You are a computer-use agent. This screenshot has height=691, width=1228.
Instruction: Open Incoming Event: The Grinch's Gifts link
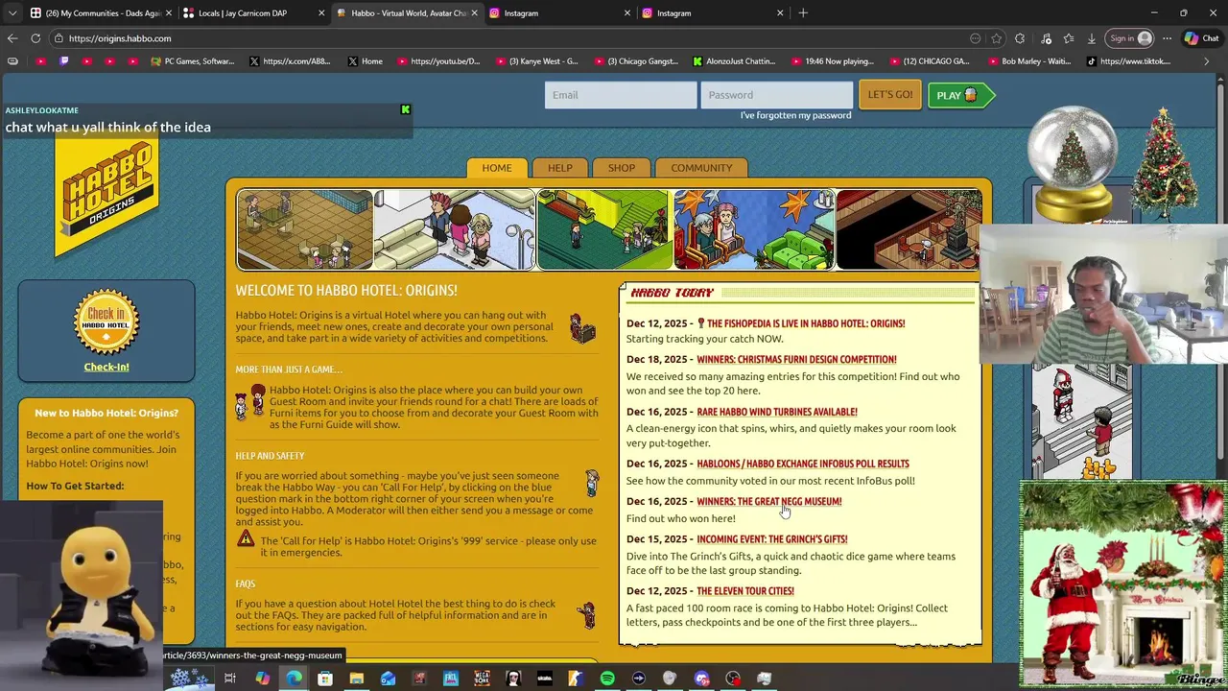(x=772, y=539)
